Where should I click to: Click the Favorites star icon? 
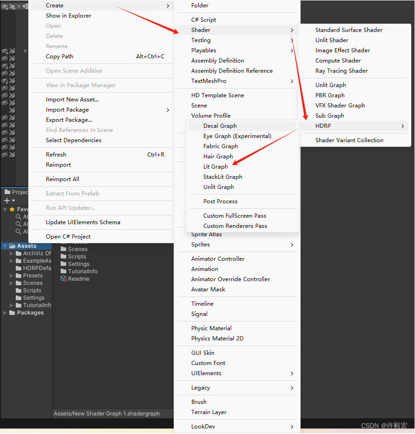(11, 209)
